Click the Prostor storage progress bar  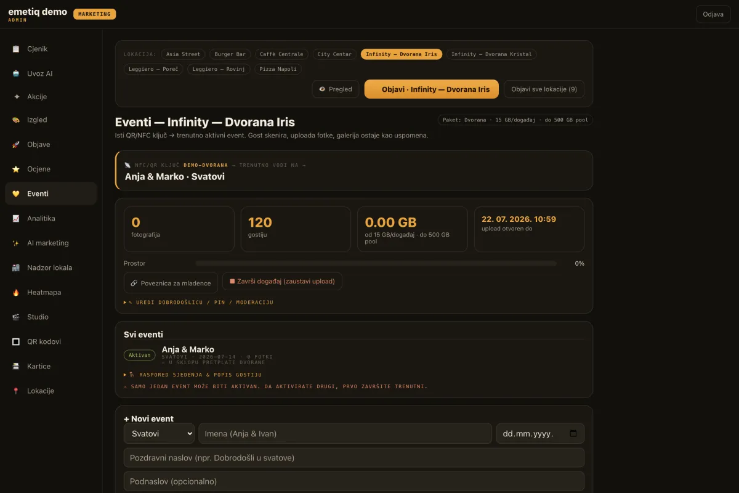tap(376, 263)
